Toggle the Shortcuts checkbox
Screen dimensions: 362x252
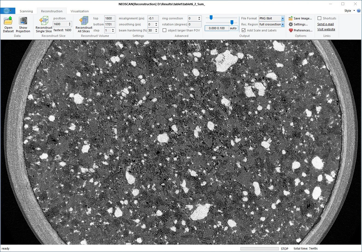[x=319, y=18]
